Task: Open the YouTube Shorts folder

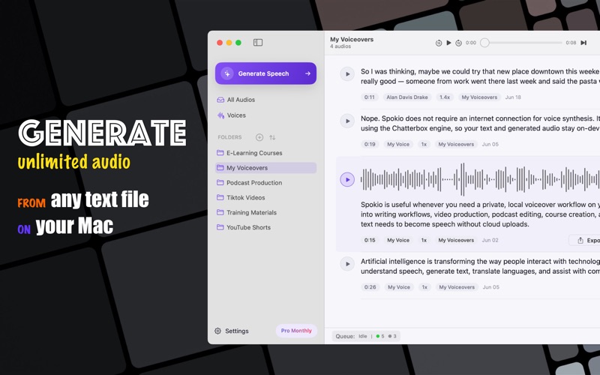Action: tap(265, 227)
